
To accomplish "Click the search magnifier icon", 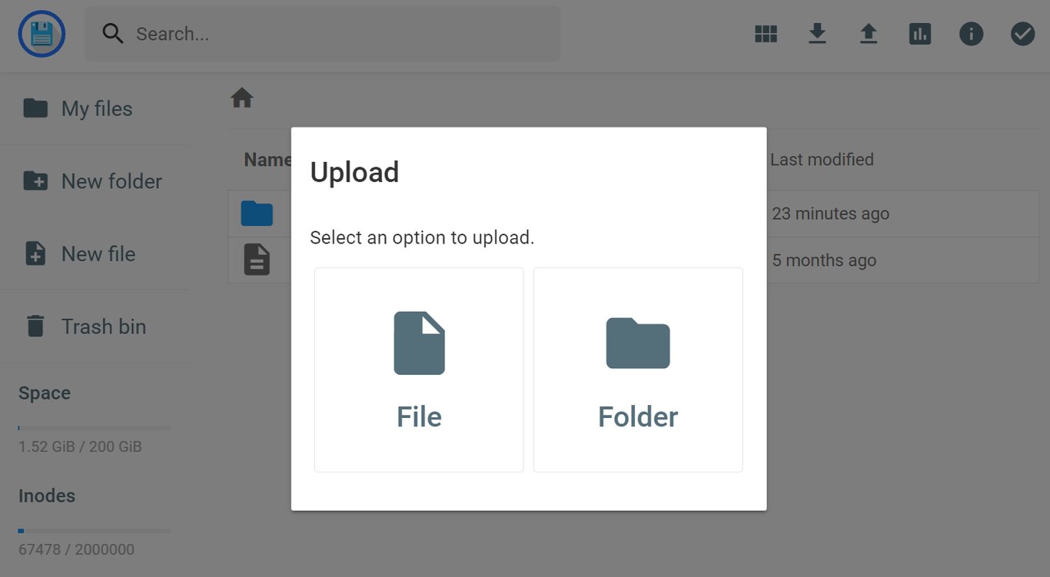I will click(112, 34).
